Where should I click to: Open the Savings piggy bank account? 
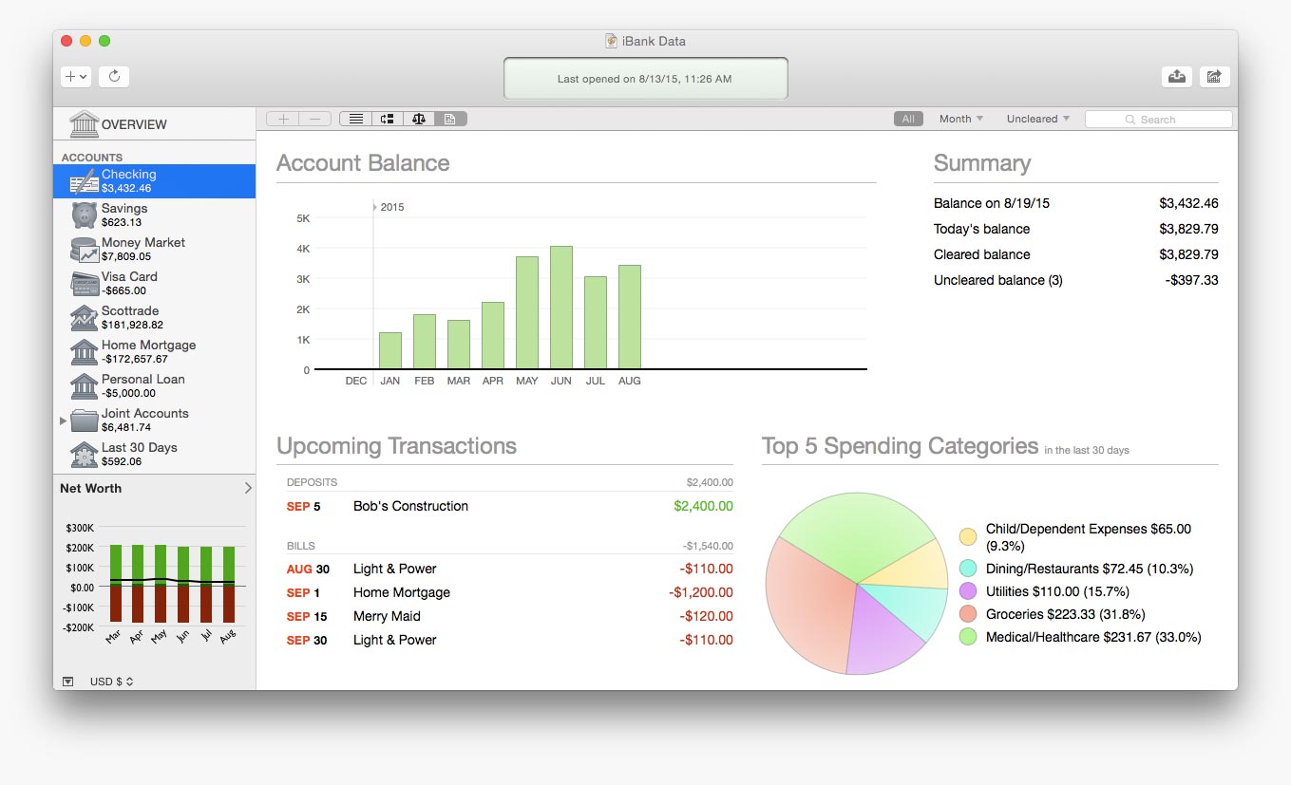click(x=123, y=215)
